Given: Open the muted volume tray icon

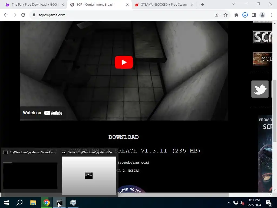Looking at the screenshot, I should (242, 203).
